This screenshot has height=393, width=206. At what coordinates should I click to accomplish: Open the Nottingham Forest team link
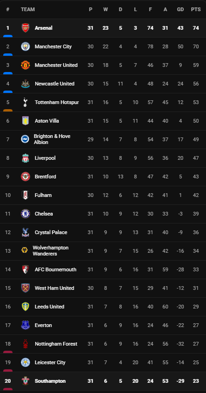(56, 344)
